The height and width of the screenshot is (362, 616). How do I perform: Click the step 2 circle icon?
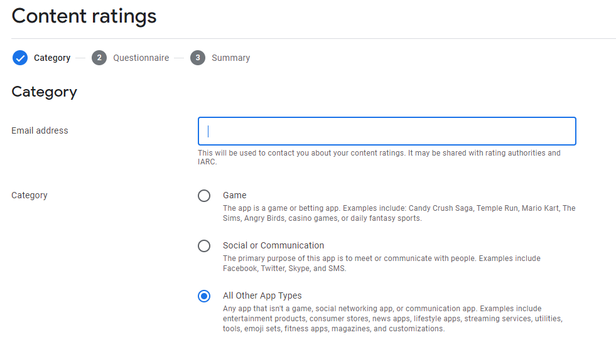(x=99, y=58)
